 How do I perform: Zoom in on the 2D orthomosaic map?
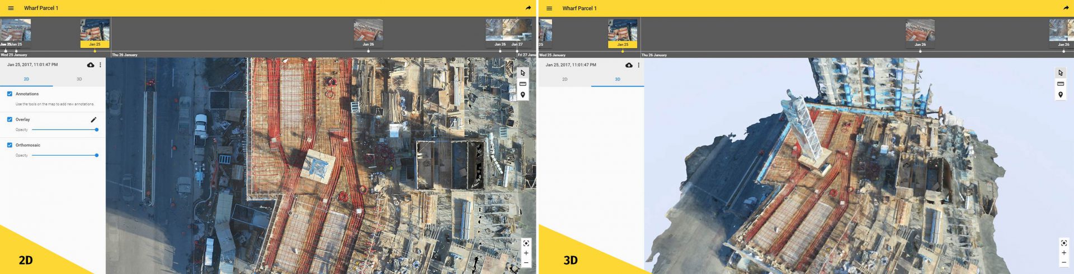[526, 253]
